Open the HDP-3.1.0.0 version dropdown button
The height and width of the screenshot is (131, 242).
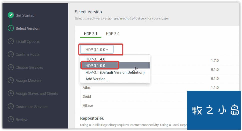[97, 49]
